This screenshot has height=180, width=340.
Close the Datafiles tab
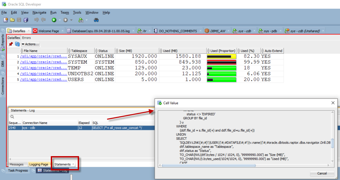click(x=29, y=31)
